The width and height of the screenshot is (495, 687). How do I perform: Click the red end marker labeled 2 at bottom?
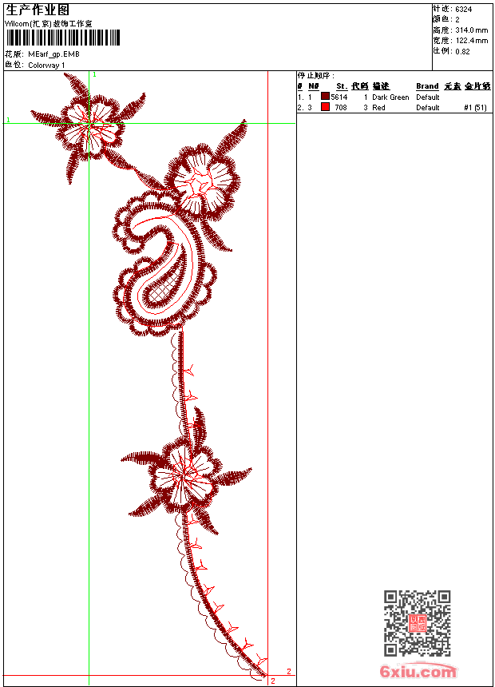[273, 681]
